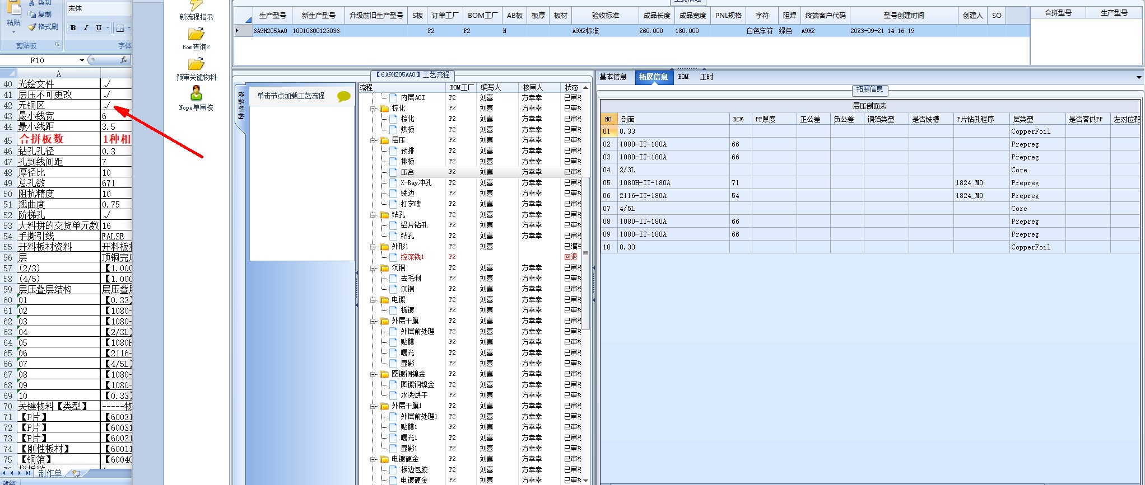
Task: Switch to the 工时 tab
Action: (x=706, y=77)
